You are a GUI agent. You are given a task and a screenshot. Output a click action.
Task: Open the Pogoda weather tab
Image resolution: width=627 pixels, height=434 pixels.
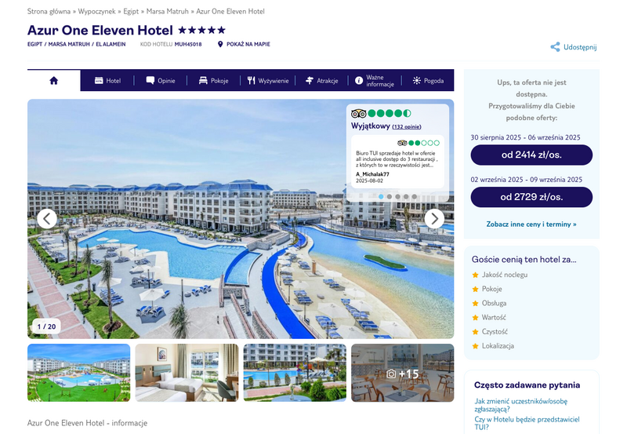click(428, 81)
